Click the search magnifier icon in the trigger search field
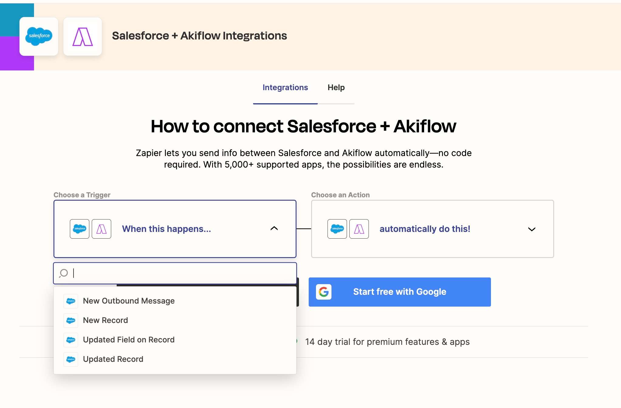 63,273
